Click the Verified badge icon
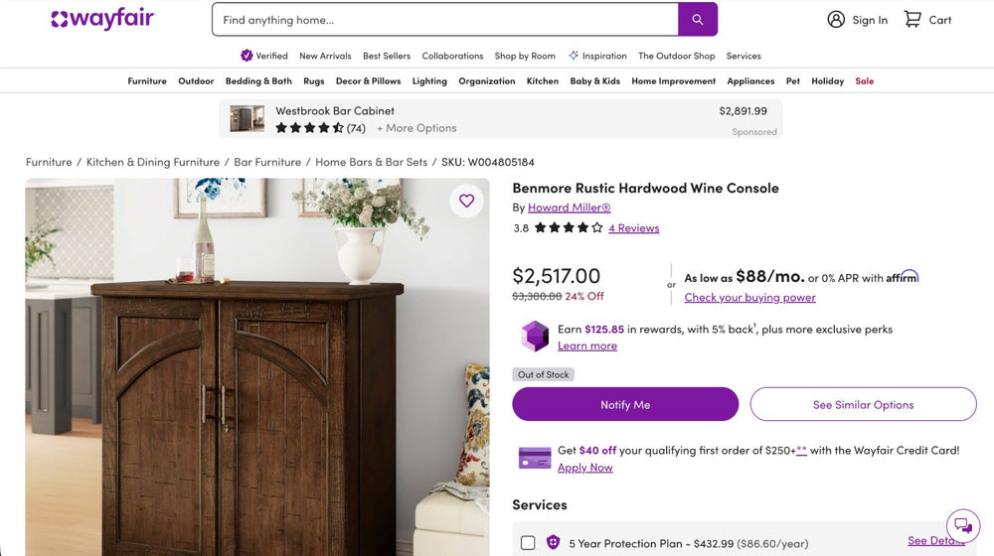This screenshot has height=556, width=994. click(x=247, y=56)
